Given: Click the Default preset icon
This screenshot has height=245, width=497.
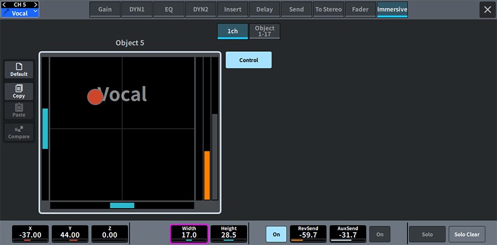Looking at the screenshot, I should [x=19, y=69].
